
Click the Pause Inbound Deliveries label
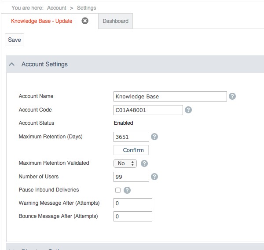coord(49,190)
